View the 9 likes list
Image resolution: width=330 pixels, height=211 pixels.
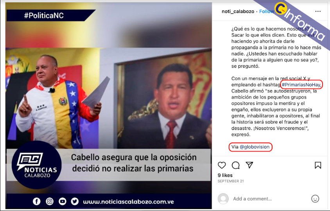[225, 175]
